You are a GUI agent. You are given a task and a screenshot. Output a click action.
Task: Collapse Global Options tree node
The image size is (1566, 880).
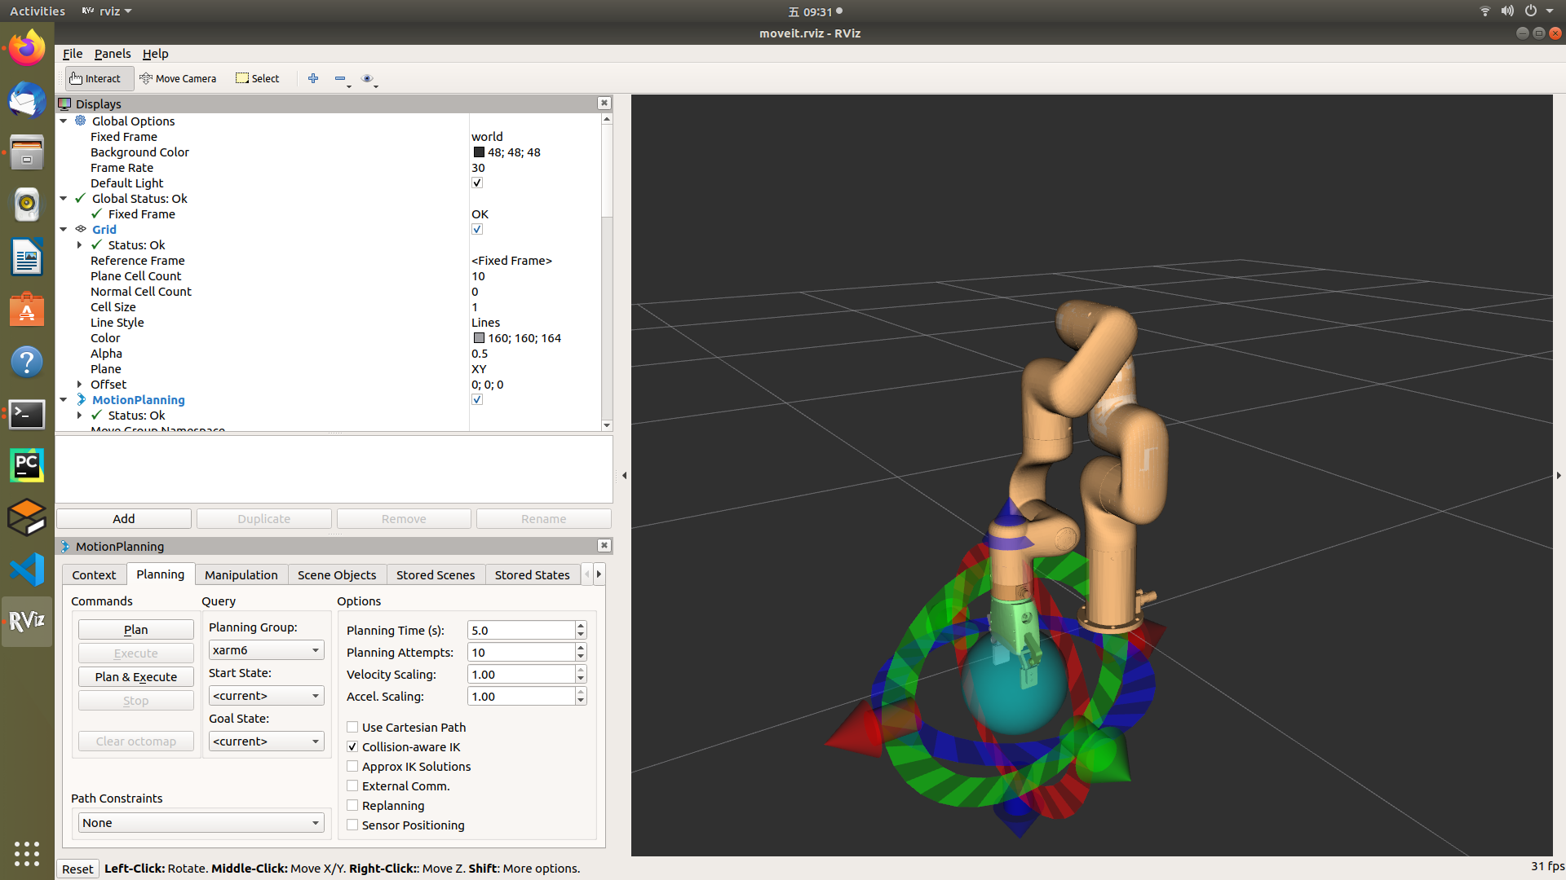tap(64, 121)
